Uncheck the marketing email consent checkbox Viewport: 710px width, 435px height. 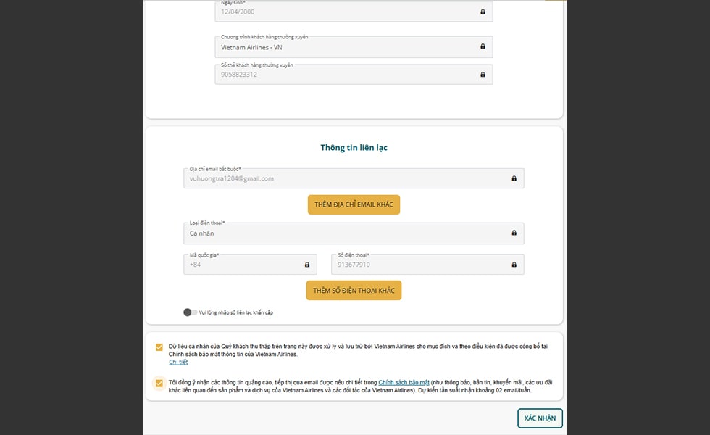159,383
